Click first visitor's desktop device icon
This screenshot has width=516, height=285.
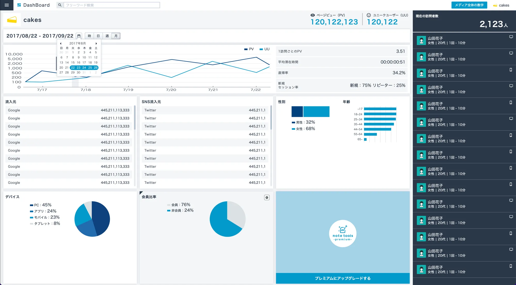pos(511,37)
